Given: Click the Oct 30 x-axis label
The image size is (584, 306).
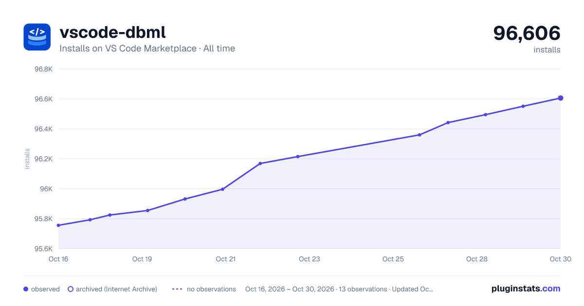Looking at the screenshot, I should [560, 259].
